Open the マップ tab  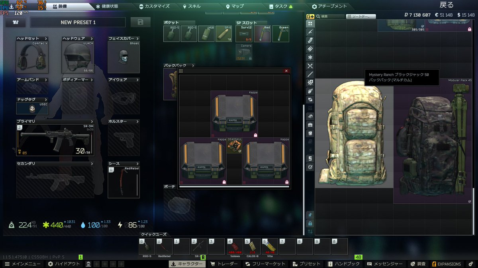coord(235,6)
